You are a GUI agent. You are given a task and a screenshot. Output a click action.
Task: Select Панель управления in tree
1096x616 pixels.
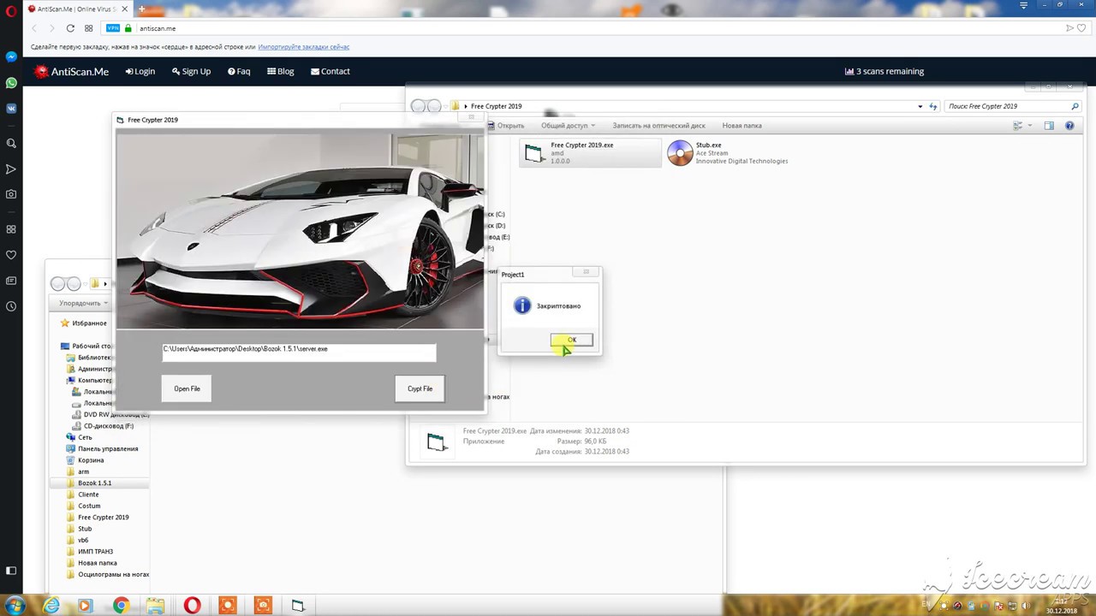coord(101,448)
